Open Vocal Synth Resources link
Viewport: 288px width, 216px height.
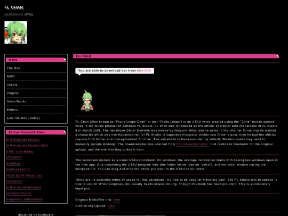[24, 175]
